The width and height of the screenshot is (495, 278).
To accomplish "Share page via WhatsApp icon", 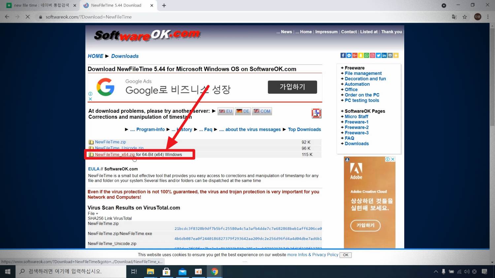I will click(367, 55).
